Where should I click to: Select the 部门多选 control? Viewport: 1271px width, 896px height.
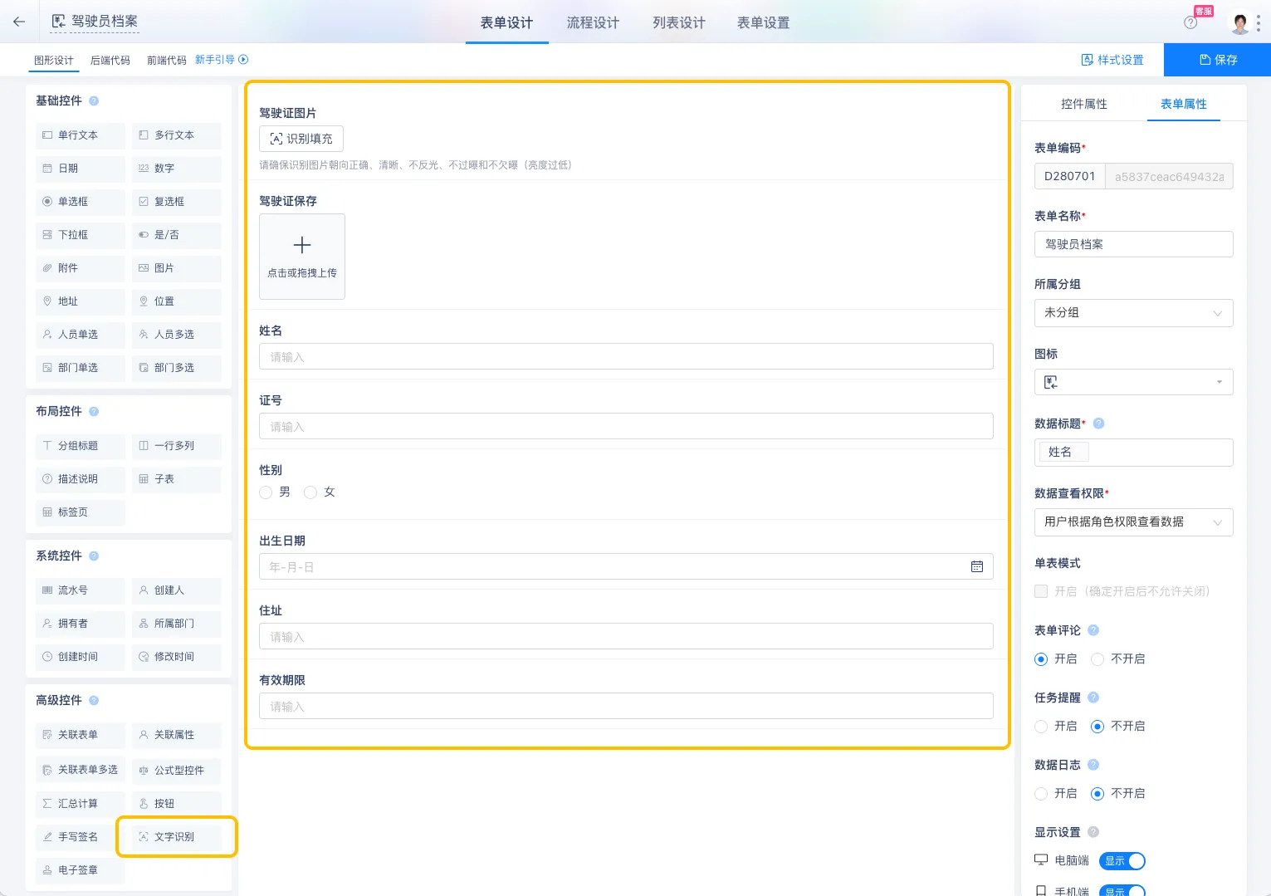pyautogui.click(x=176, y=368)
